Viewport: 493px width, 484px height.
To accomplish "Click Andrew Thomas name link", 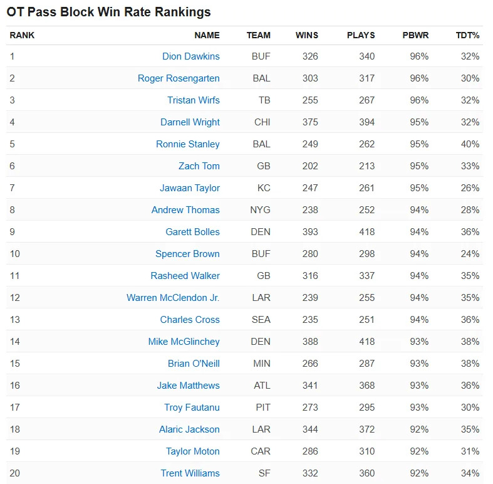I will (x=185, y=210).
